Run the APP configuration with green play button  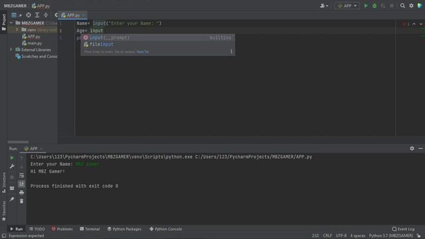pos(366,6)
